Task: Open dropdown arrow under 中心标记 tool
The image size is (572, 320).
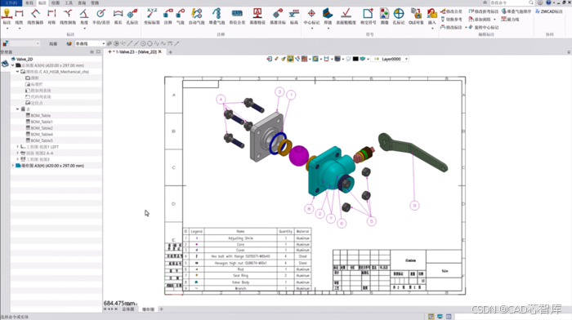Action: click(x=311, y=29)
